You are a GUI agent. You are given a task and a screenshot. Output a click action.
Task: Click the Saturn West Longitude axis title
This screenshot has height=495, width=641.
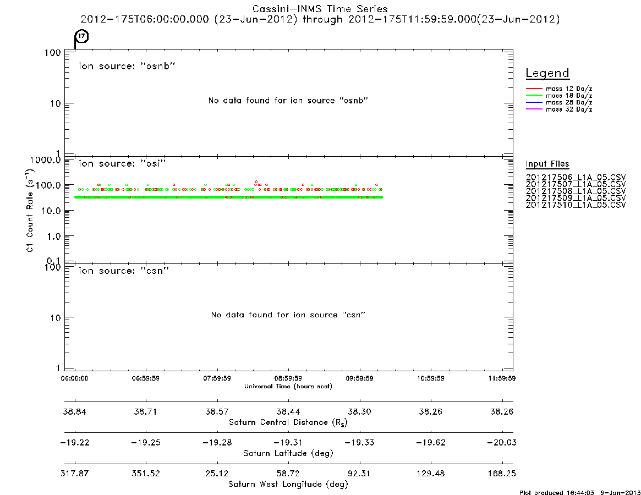click(288, 484)
